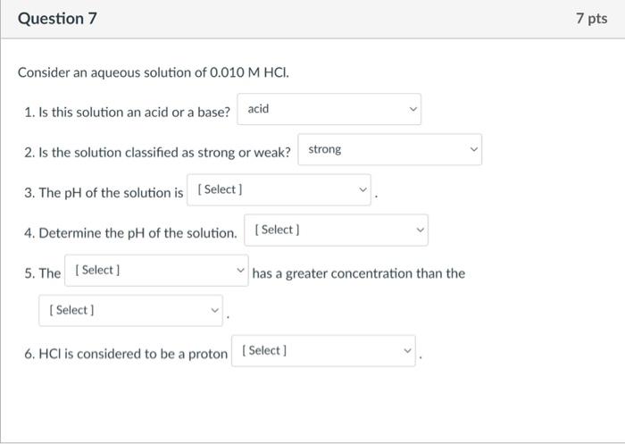This screenshot has width=625, height=444.
Task: Click chevron arrow on question 6 dropdown
Action: (x=408, y=351)
